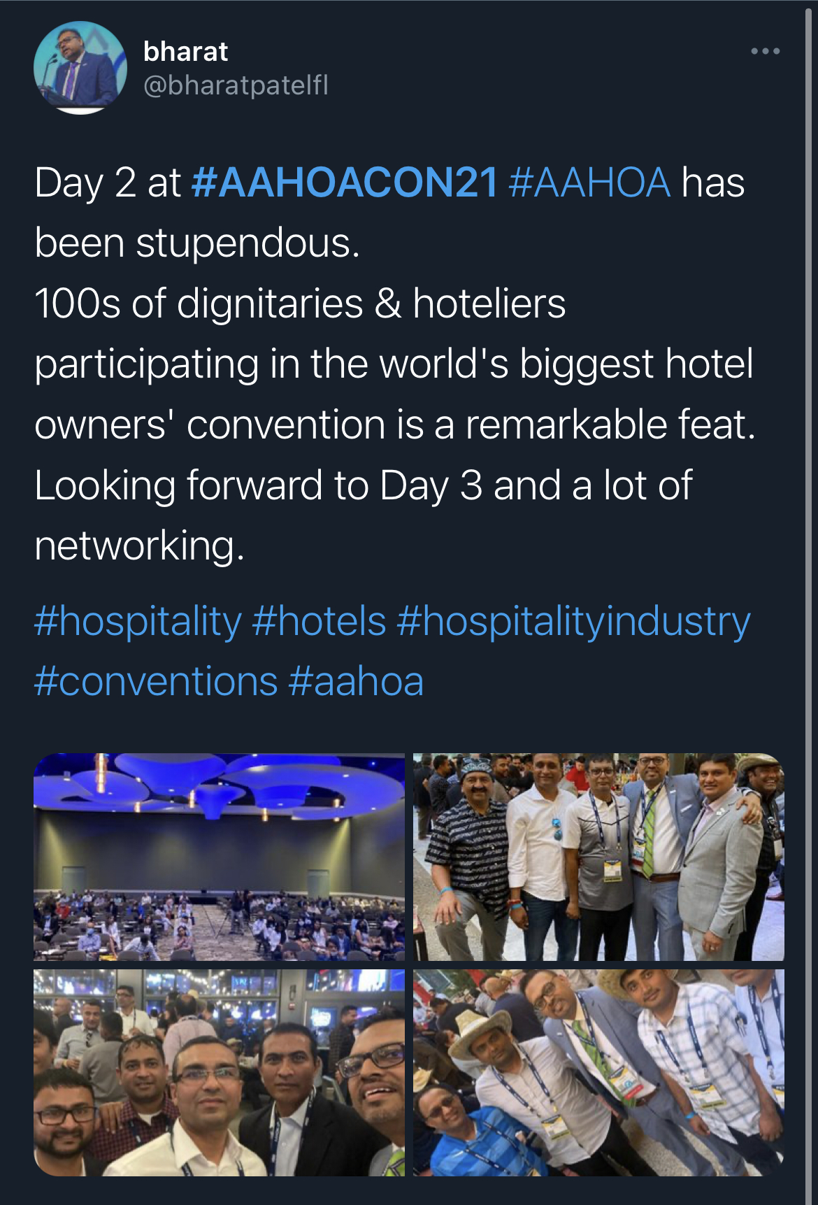The width and height of the screenshot is (818, 1205).
Task: Click the word 'networking.' in the tweet
Action: (x=140, y=546)
